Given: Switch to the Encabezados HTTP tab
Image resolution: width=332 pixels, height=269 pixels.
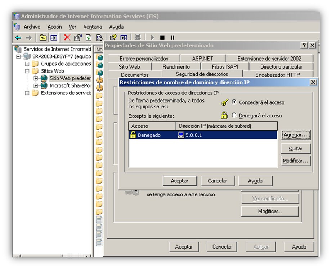Looking at the screenshot, I should click(x=277, y=75).
